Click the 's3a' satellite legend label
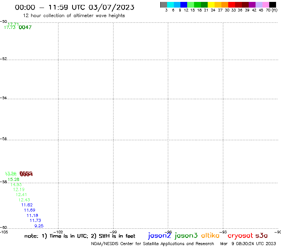Viewport: 281px width, 247px height. [x=262, y=236]
